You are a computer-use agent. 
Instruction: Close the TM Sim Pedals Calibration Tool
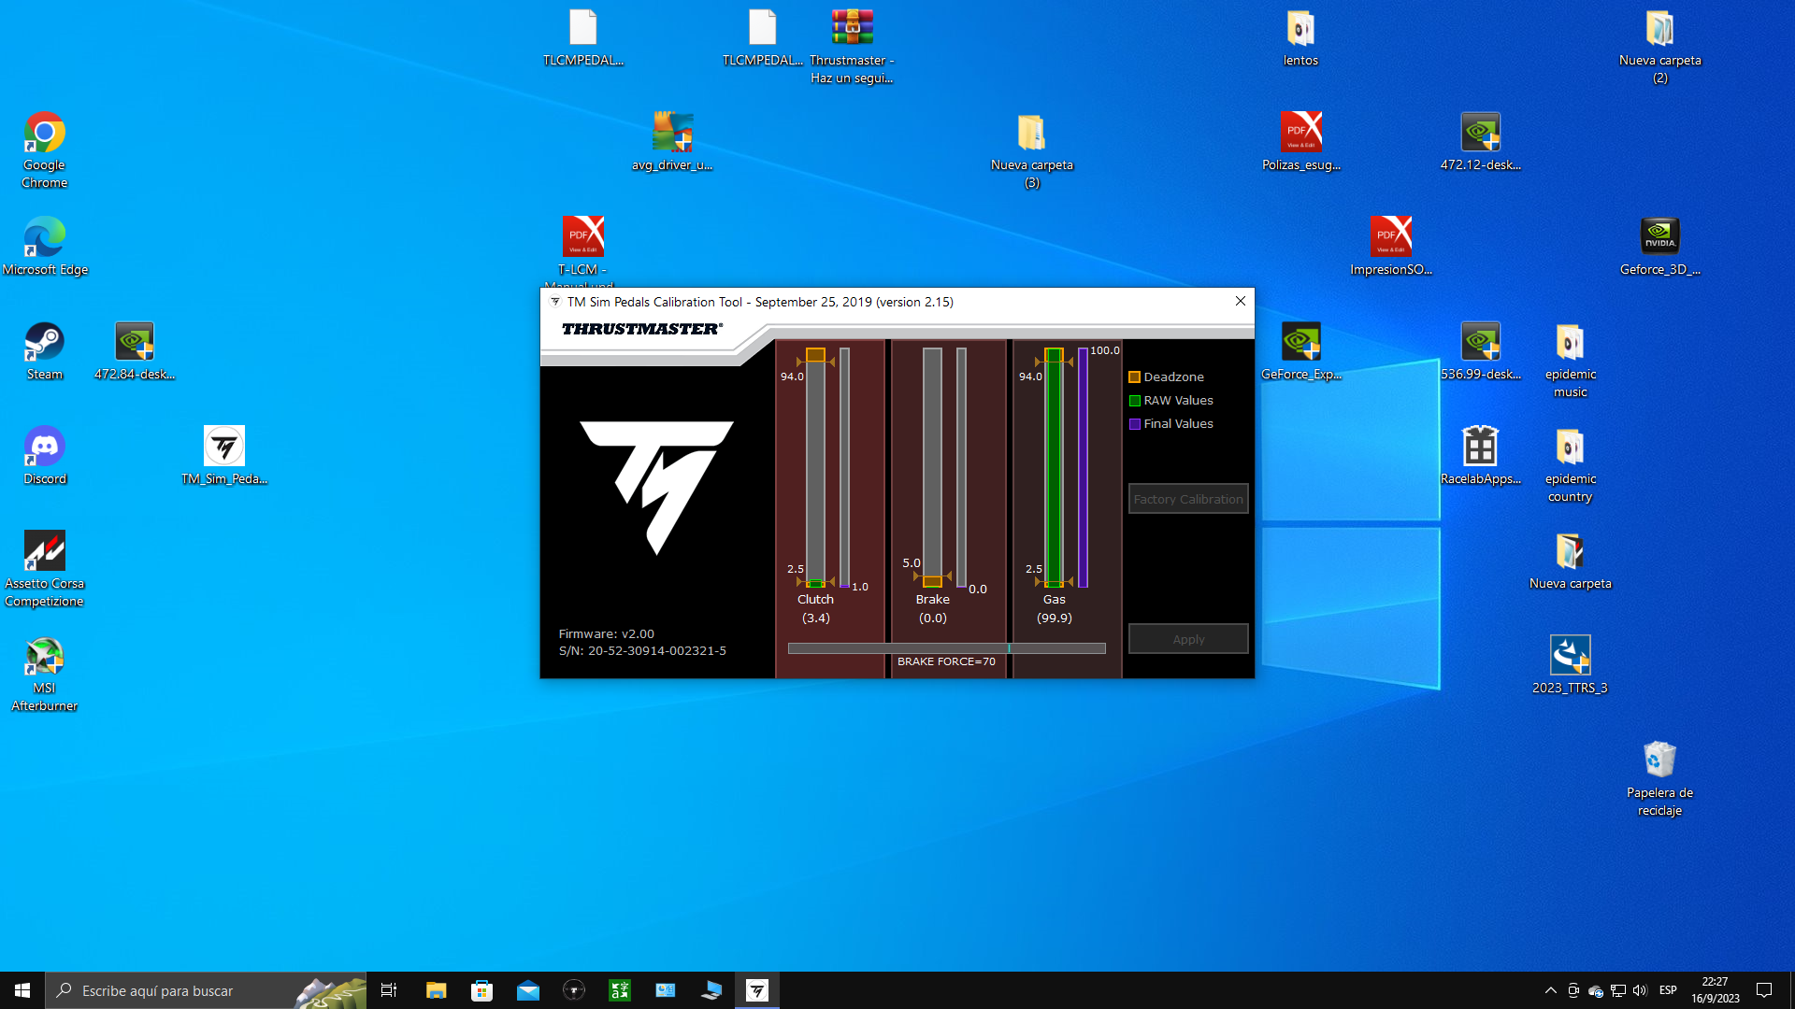pyautogui.click(x=1240, y=301)
